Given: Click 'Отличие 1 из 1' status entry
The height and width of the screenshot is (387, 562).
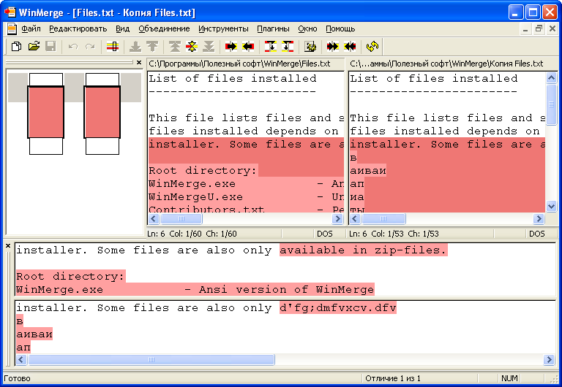Looking at the screenshot, I should click(x=393, y=378).
